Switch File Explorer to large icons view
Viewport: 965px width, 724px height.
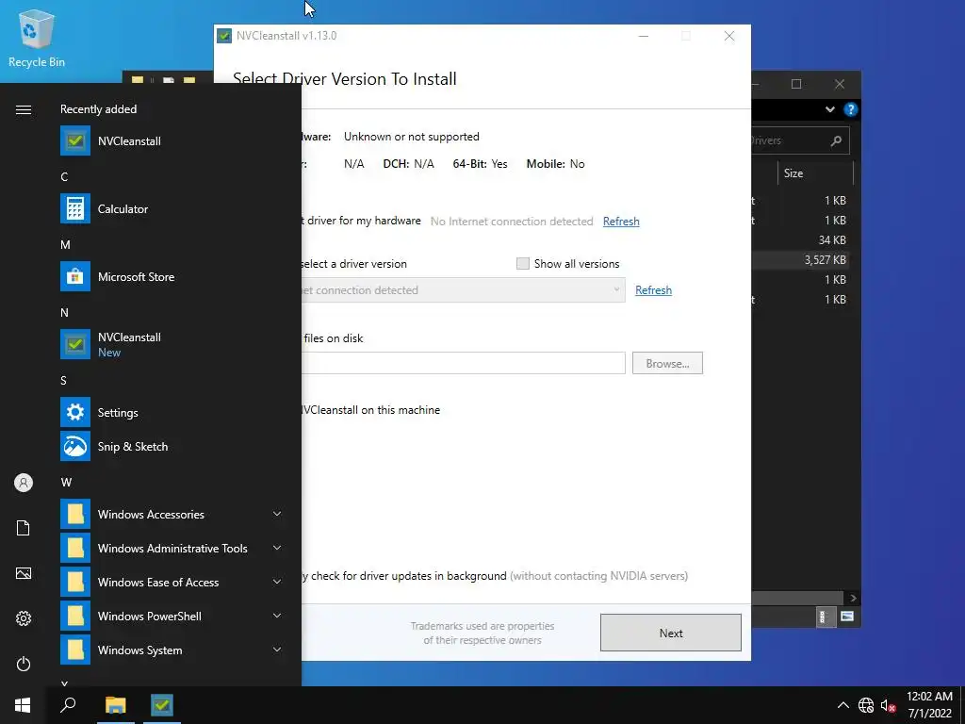(x=847, y=617)
